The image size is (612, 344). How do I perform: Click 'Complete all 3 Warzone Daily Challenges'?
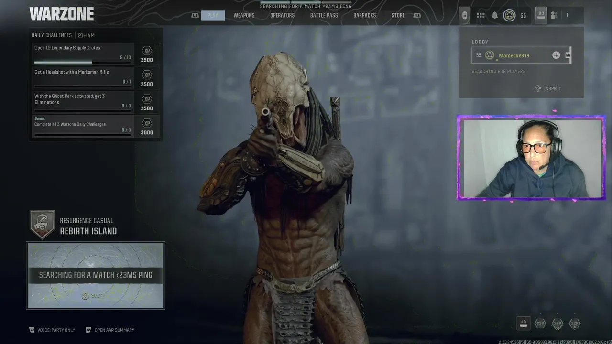[70, 124]
